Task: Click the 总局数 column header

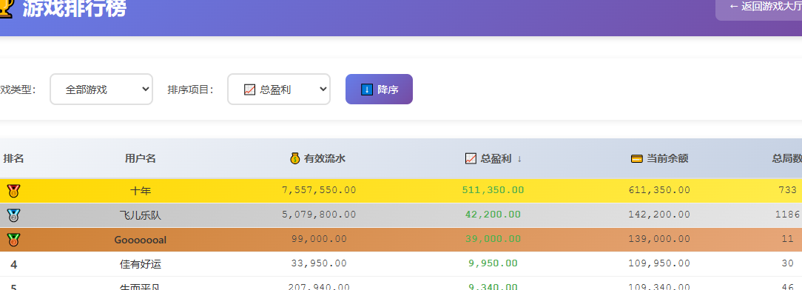Action: click(786, 158)
